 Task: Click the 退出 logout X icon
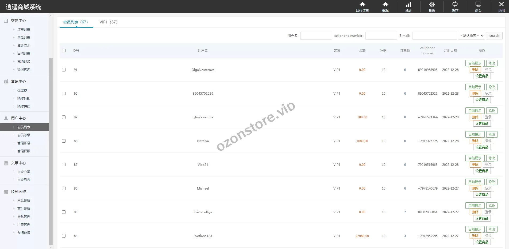coord(502,5)
